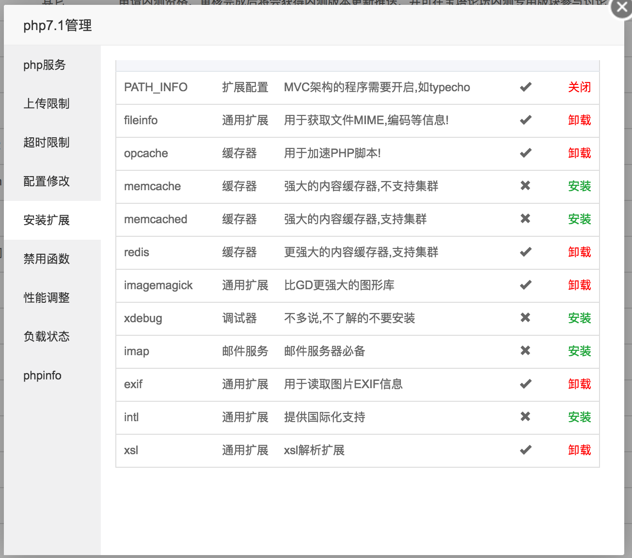Click description xsl解析扩展

[314, 450]
